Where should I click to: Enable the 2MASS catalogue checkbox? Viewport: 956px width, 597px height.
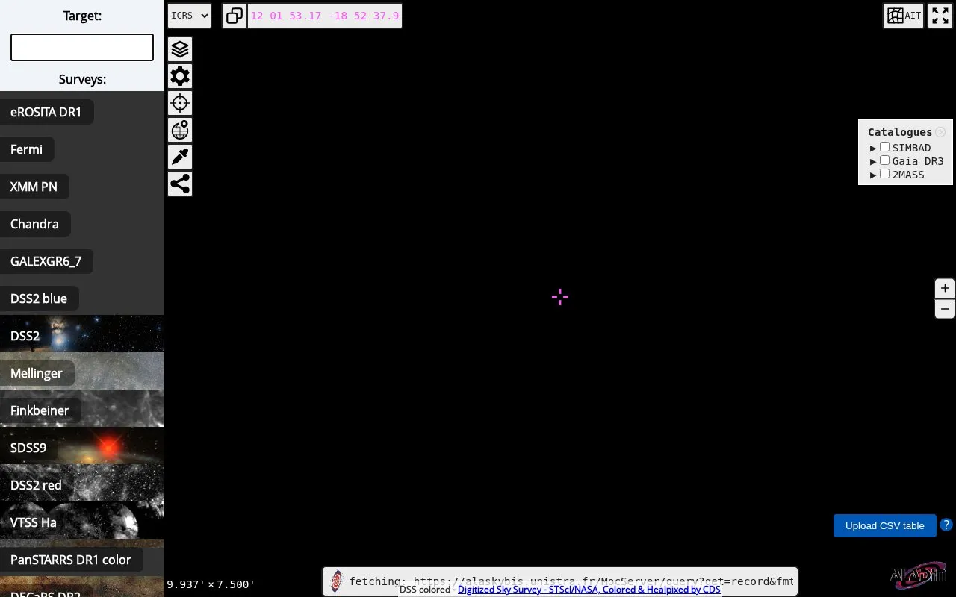coord(884,174)
